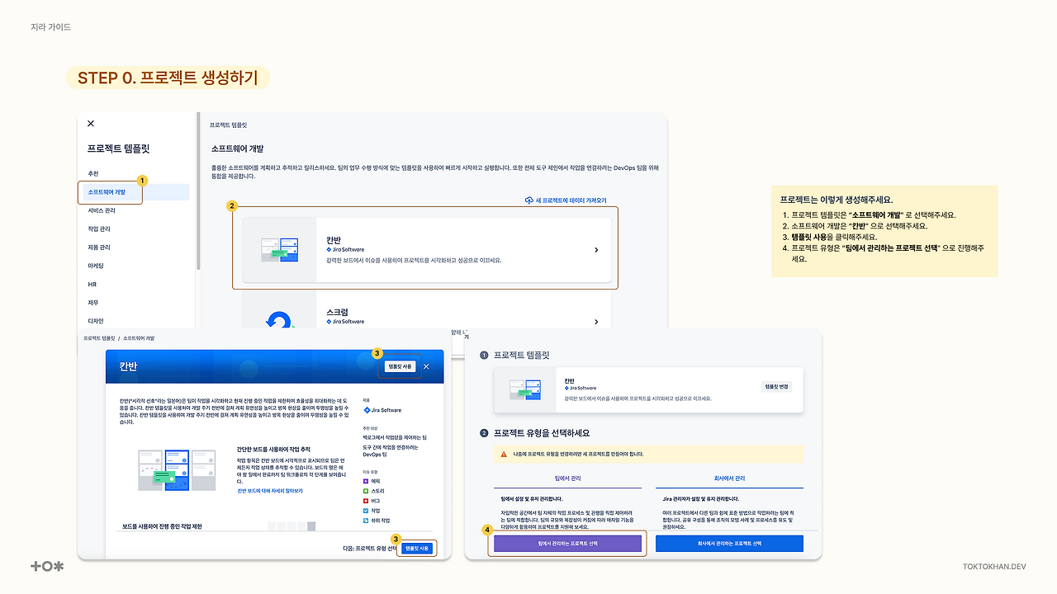Click the 스토리 issue type icon
Image resolution: width=1057 pixels, height=594 pixels.
[x=366, y=490]
